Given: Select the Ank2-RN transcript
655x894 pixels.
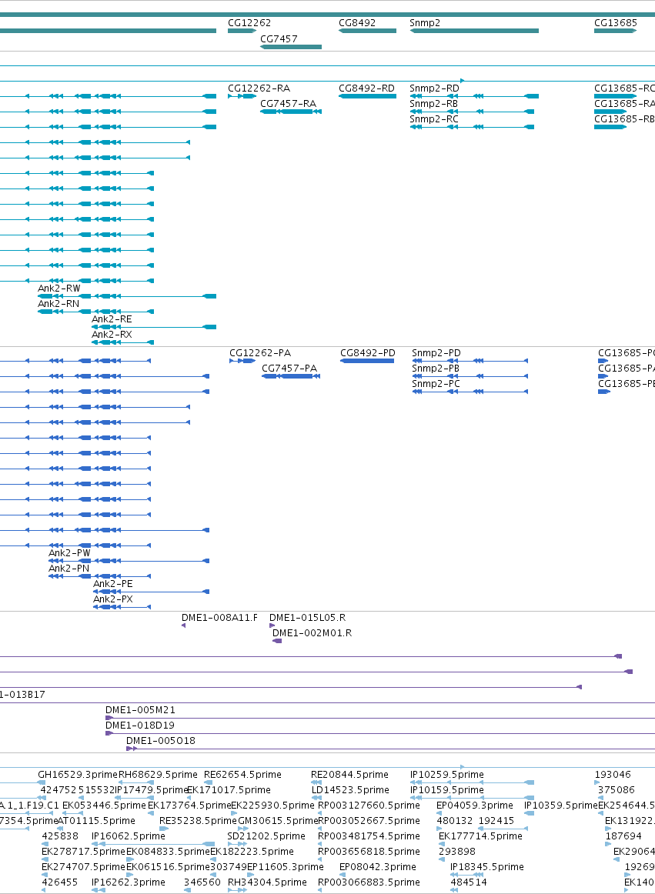Looking at the screenshot, I should coord(95,312).
